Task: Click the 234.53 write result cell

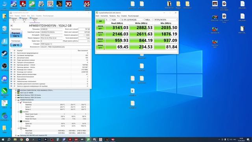Action: tap(141, 47)
